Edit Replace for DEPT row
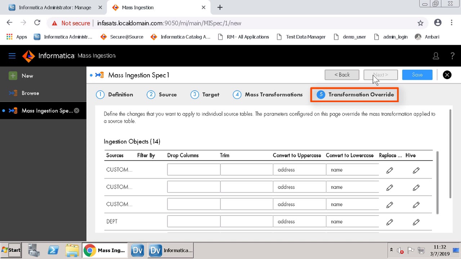 tap(390, 222)
